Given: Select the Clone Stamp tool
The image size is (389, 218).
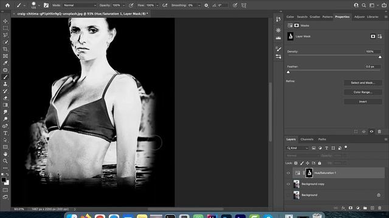Looking at the screenshot, I should [x=5, y=84].
